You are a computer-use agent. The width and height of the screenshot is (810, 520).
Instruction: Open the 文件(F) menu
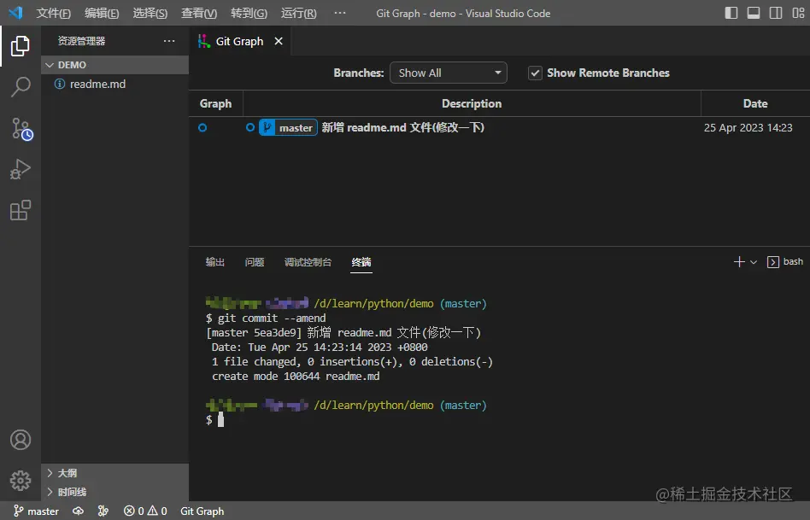click(53, 13)
